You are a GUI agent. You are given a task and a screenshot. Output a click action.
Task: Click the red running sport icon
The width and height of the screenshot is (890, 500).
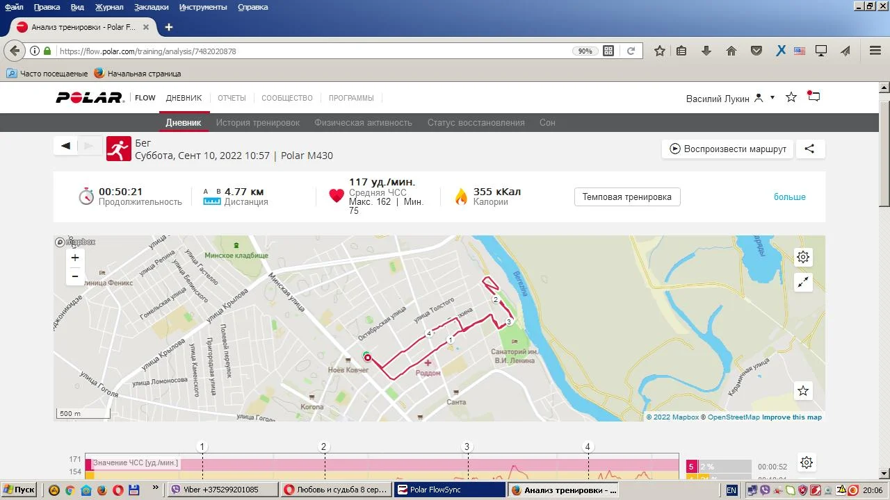click(118, 149)
